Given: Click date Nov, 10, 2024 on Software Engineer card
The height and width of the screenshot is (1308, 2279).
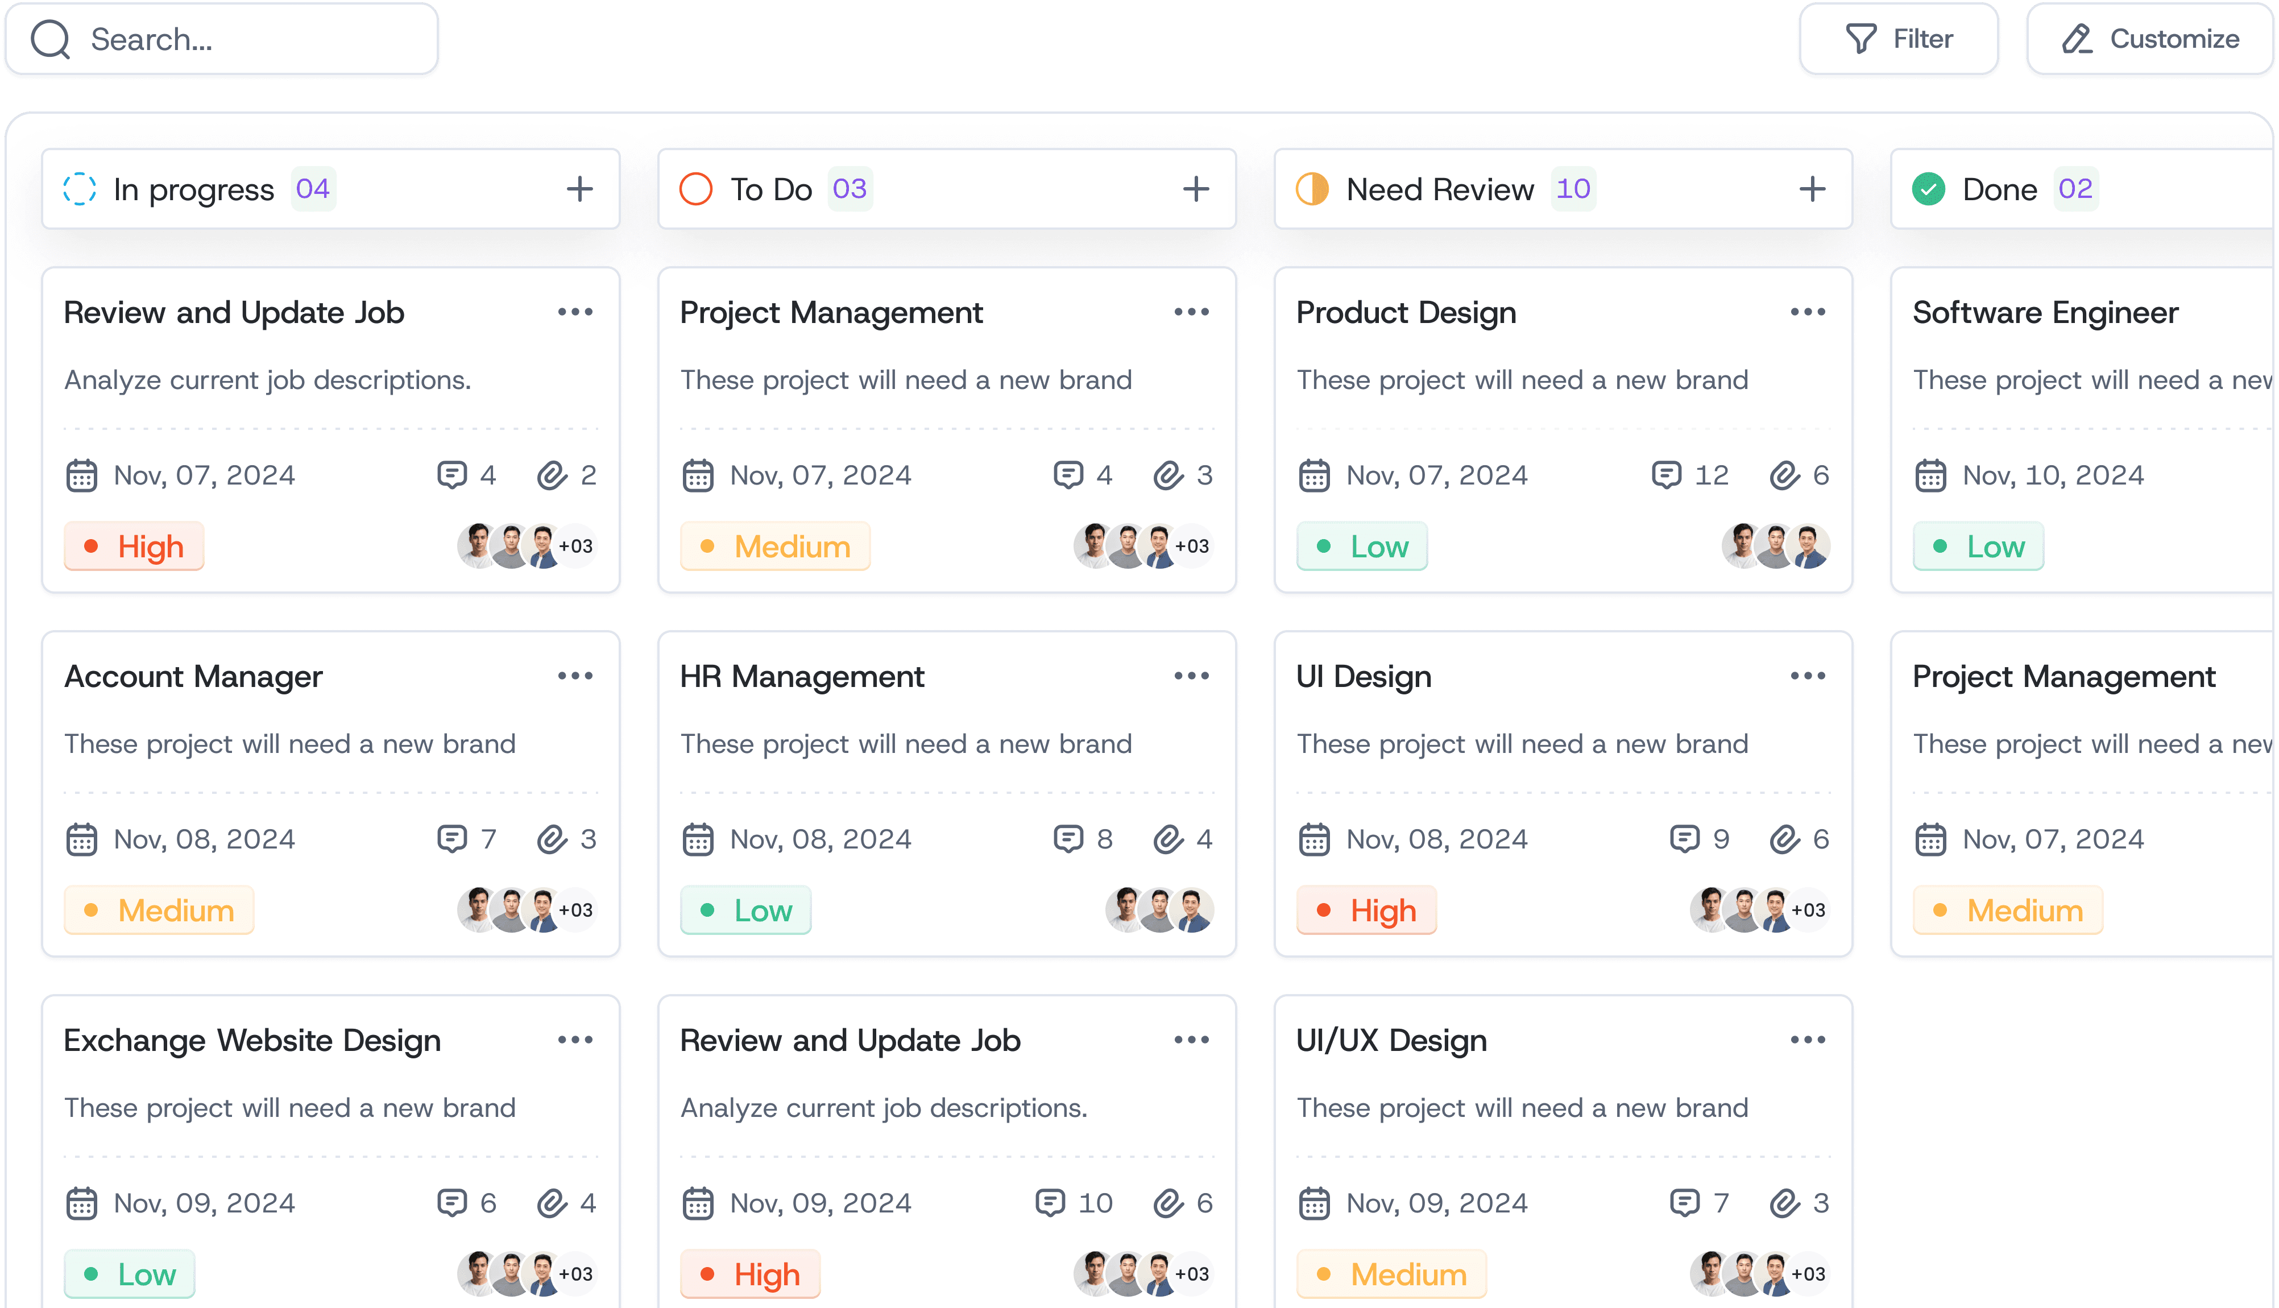Looking at the screenshot, I should [2053, 475].
